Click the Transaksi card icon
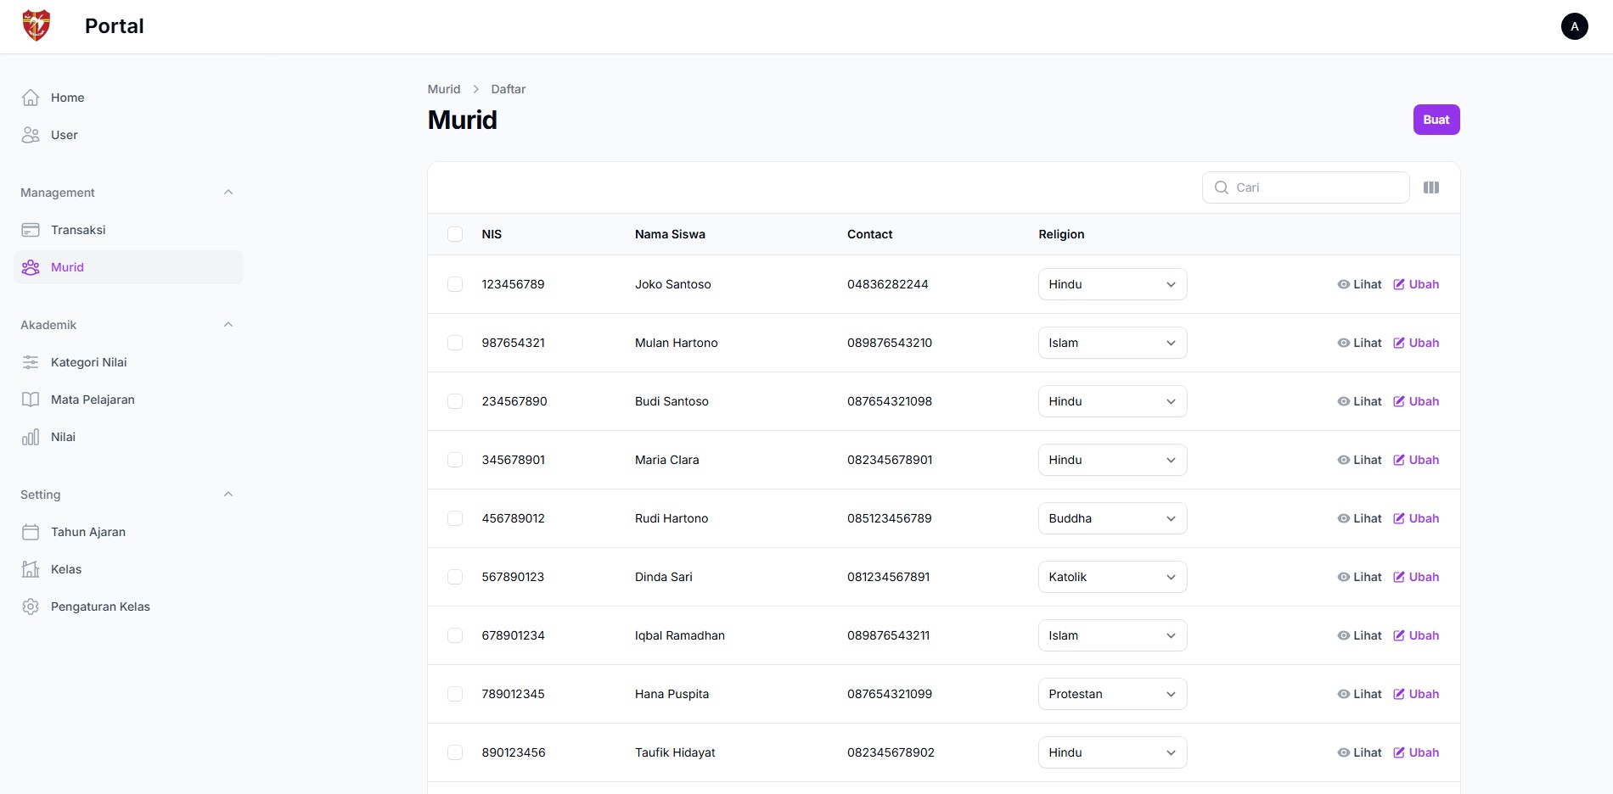This screenshot has height=794, width=1613. 31,230
